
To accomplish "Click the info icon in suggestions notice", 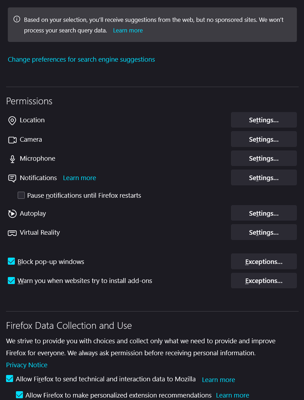I will point(17,19).
